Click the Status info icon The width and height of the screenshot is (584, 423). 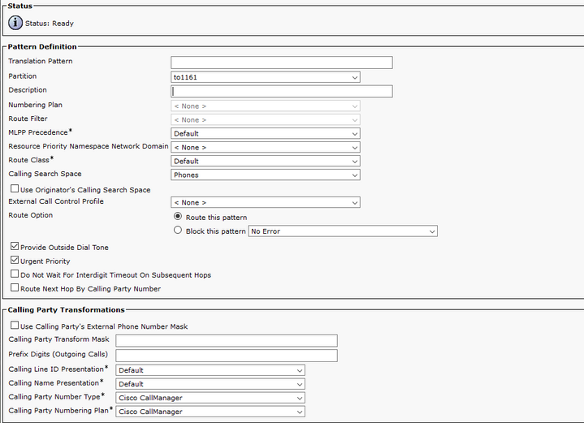15,23
